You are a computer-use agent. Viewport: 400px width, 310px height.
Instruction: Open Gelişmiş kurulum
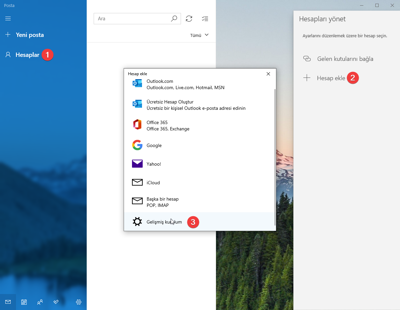pyautogui.click(x=199, y=222)
